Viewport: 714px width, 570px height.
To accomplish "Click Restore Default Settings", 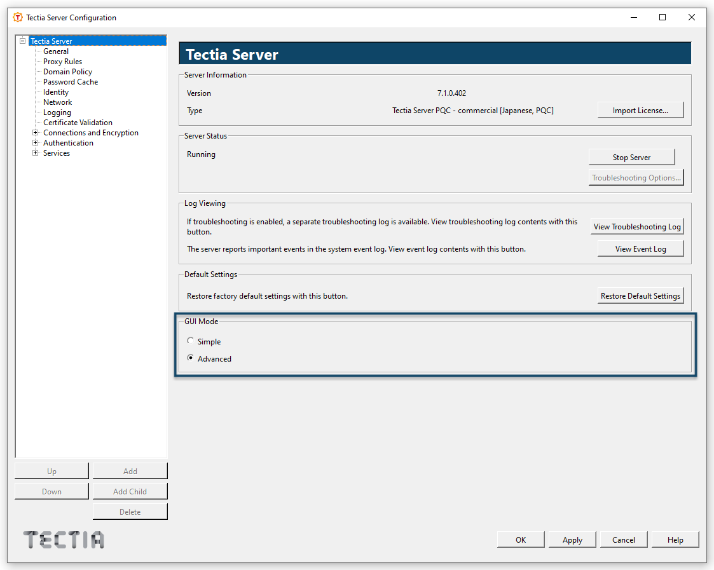I will click(x=640, y=296).
